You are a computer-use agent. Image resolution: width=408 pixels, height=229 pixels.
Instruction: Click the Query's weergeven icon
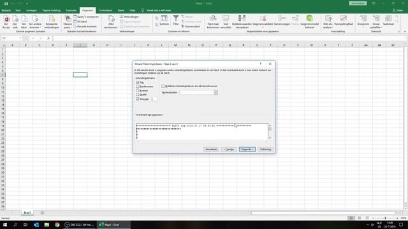pos(75,17)
